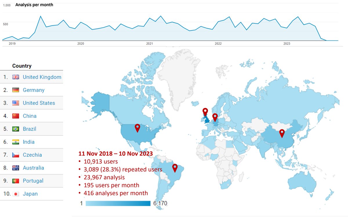Open the United Kingdom country report
The width and height of the screenshot is (348, 218).
pos(42,77)
